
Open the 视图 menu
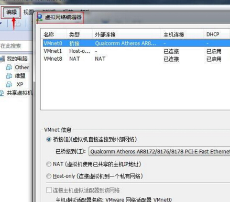(28, 12)
